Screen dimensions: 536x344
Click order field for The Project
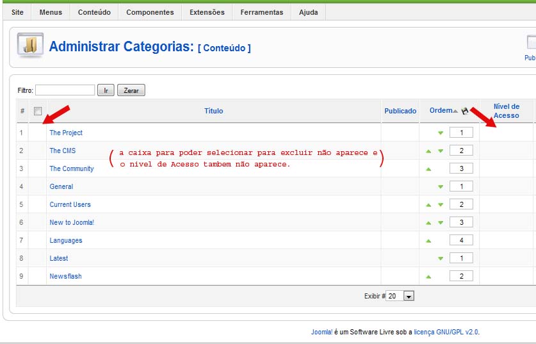[461, 133]
